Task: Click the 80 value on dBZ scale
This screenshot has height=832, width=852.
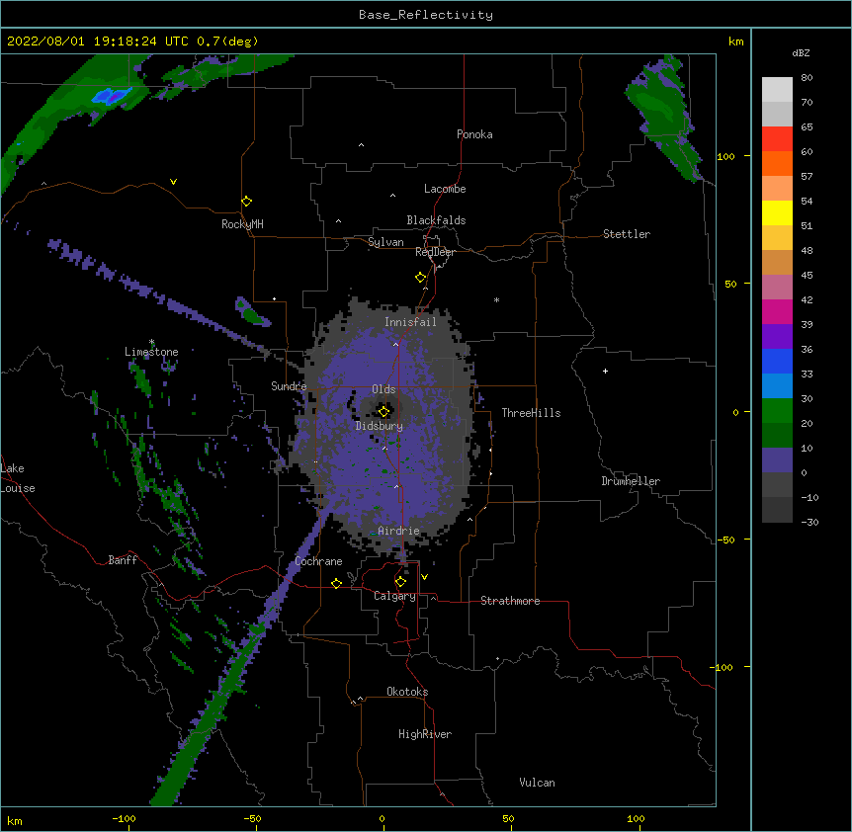Action: point(807,78)
